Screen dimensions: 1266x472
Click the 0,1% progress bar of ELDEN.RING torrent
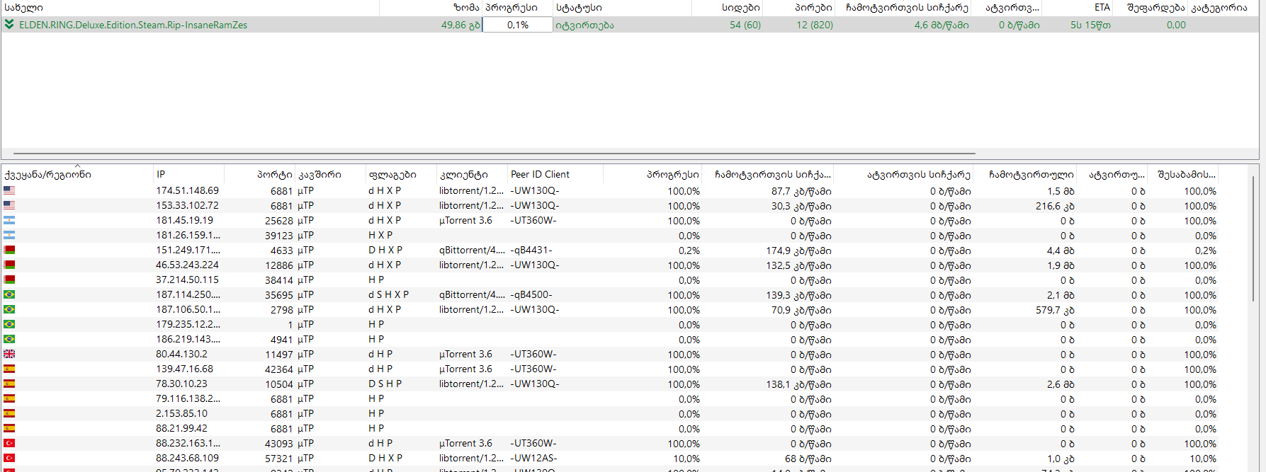[517, 25]
